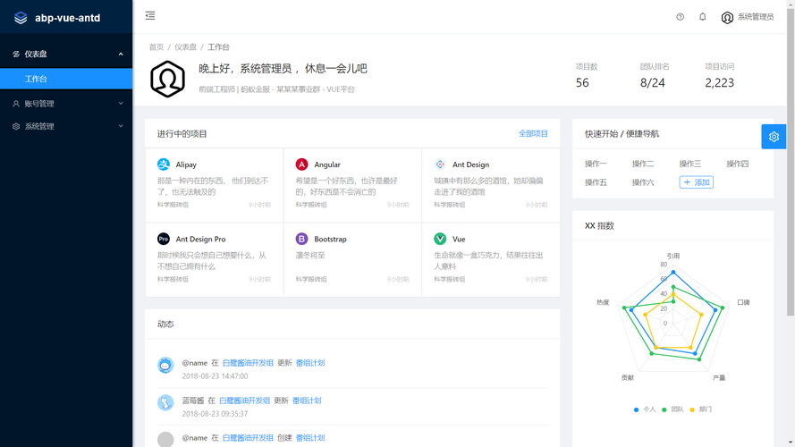The height and width of the screenshot is (447, 795).
Task: Click the 系统管理 settings icon in sidebar
Action: pos(16,126)
